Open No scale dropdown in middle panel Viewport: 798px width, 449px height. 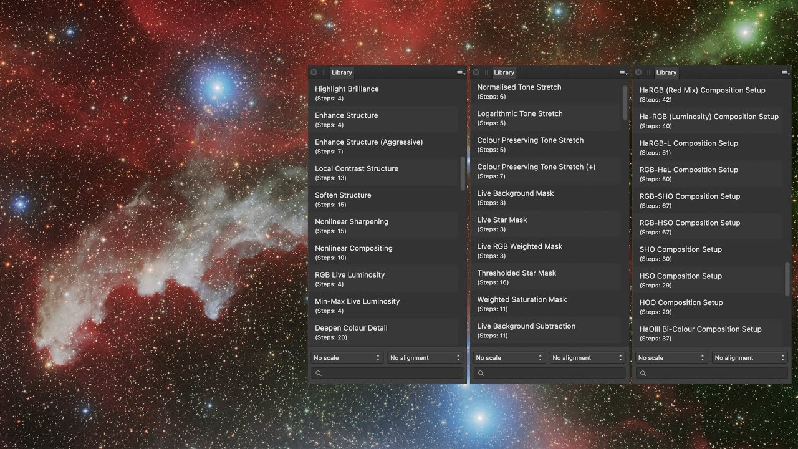(509, 358)
